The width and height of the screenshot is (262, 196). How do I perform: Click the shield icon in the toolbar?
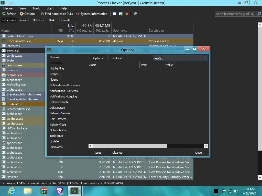(x=135, y=14)
